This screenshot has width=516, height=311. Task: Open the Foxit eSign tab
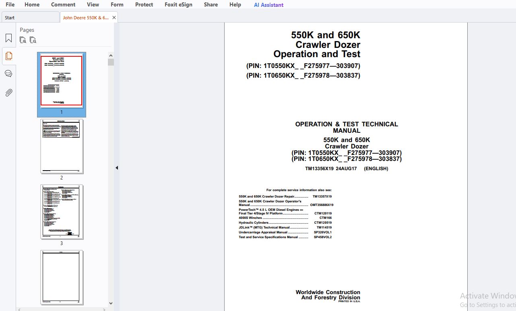(178, 4)
